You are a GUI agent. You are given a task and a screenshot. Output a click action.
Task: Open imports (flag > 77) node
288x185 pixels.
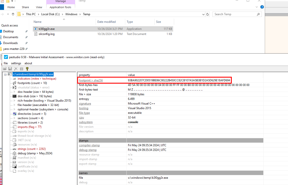point(29,127)
